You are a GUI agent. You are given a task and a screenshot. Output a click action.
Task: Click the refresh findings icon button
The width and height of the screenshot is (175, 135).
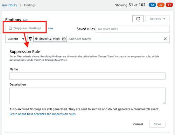tap(138, 18)
